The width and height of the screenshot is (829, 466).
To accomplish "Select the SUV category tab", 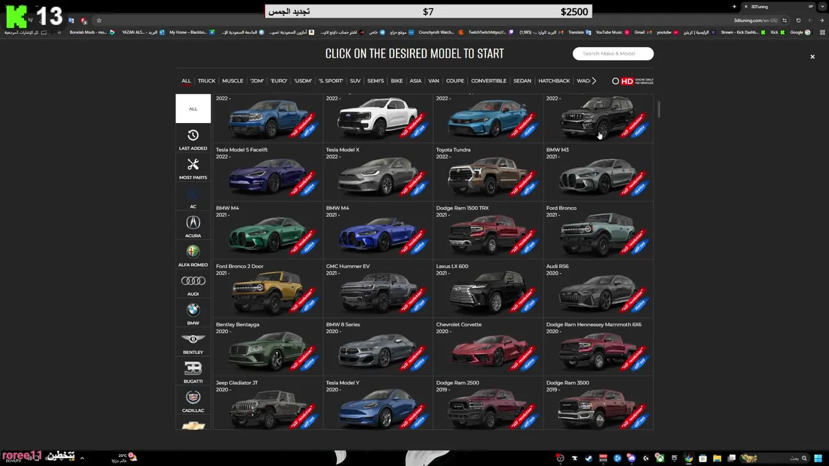I will click(355, 81).
